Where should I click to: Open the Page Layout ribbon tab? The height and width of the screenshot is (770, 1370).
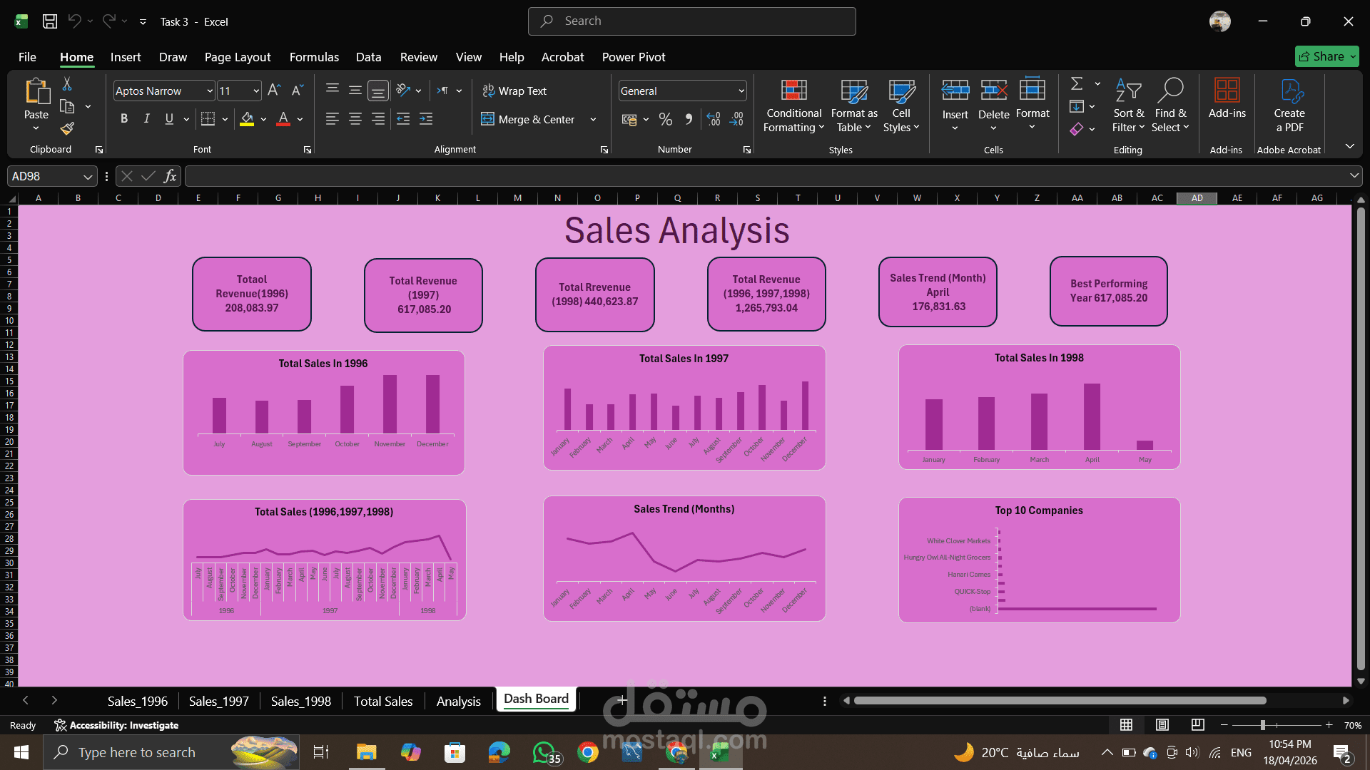(x=238, y=57)
